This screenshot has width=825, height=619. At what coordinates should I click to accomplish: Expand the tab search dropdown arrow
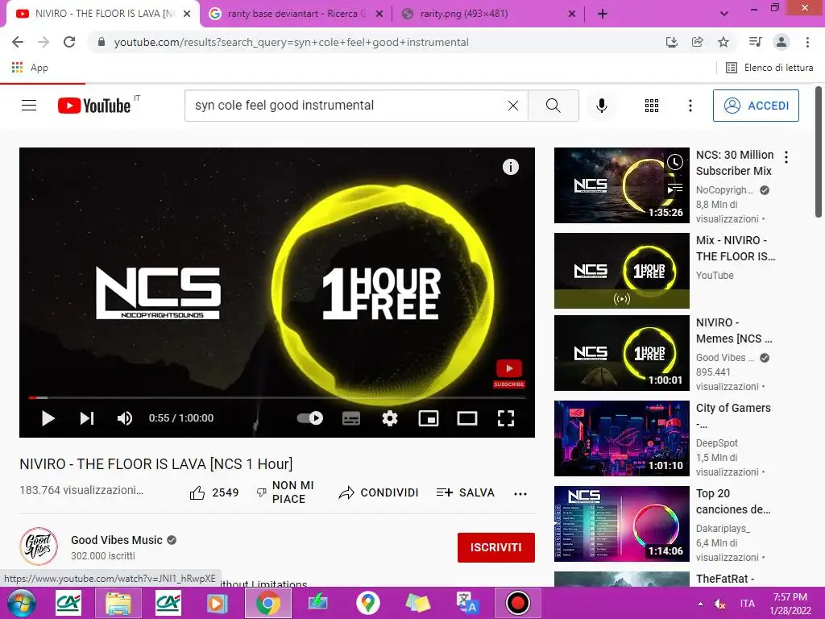[724, 14]
